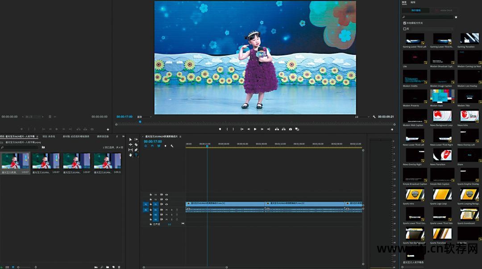Image resolution: width=482 pixels, height=269 pixels.
Task: Click the favorites star beside template search
Action: coord(456,17)
